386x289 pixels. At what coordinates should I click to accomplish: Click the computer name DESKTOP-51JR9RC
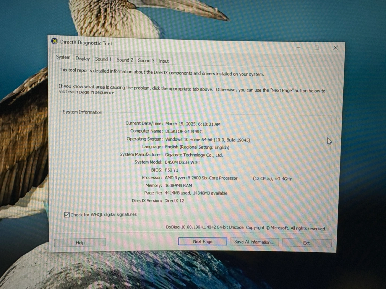click(x=184, y=132)
